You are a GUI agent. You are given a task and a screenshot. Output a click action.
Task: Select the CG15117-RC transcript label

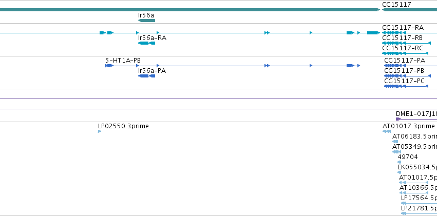coord(403,48)
